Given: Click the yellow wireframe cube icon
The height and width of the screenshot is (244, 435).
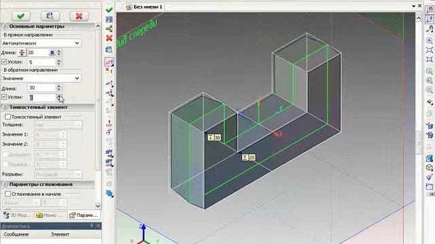Looking at the screenshot, I should (x=430, y=167).
